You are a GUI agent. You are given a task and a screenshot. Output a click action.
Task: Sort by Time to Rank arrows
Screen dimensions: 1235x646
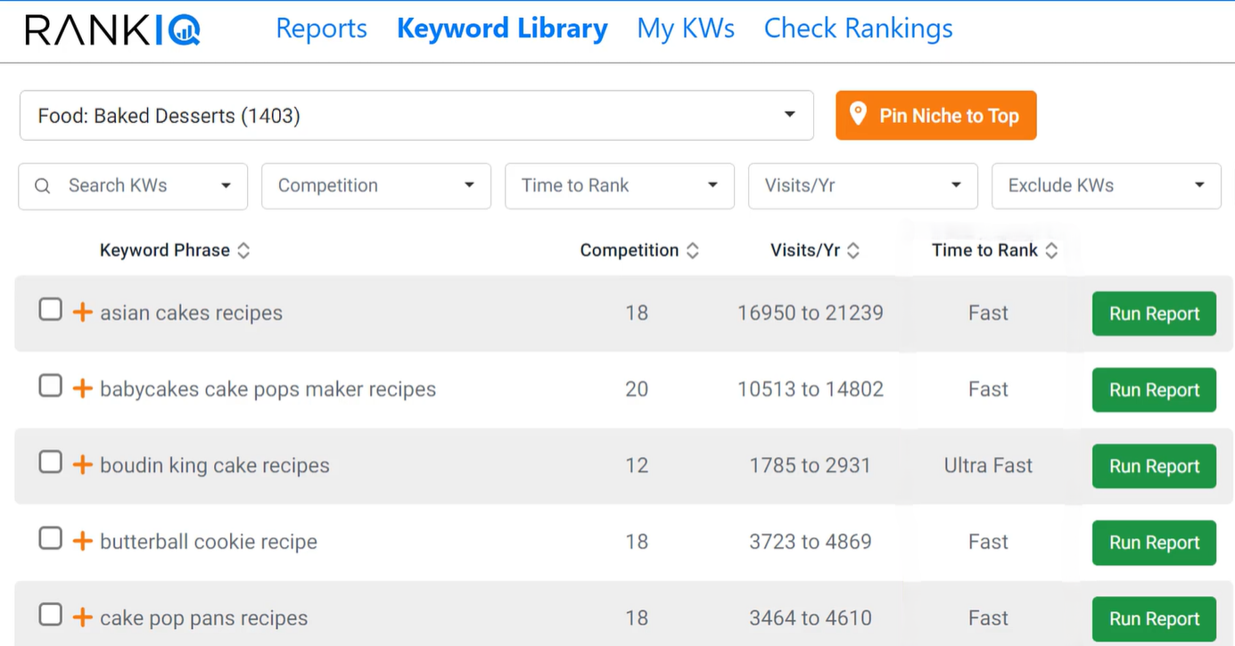click(1051, 250)
